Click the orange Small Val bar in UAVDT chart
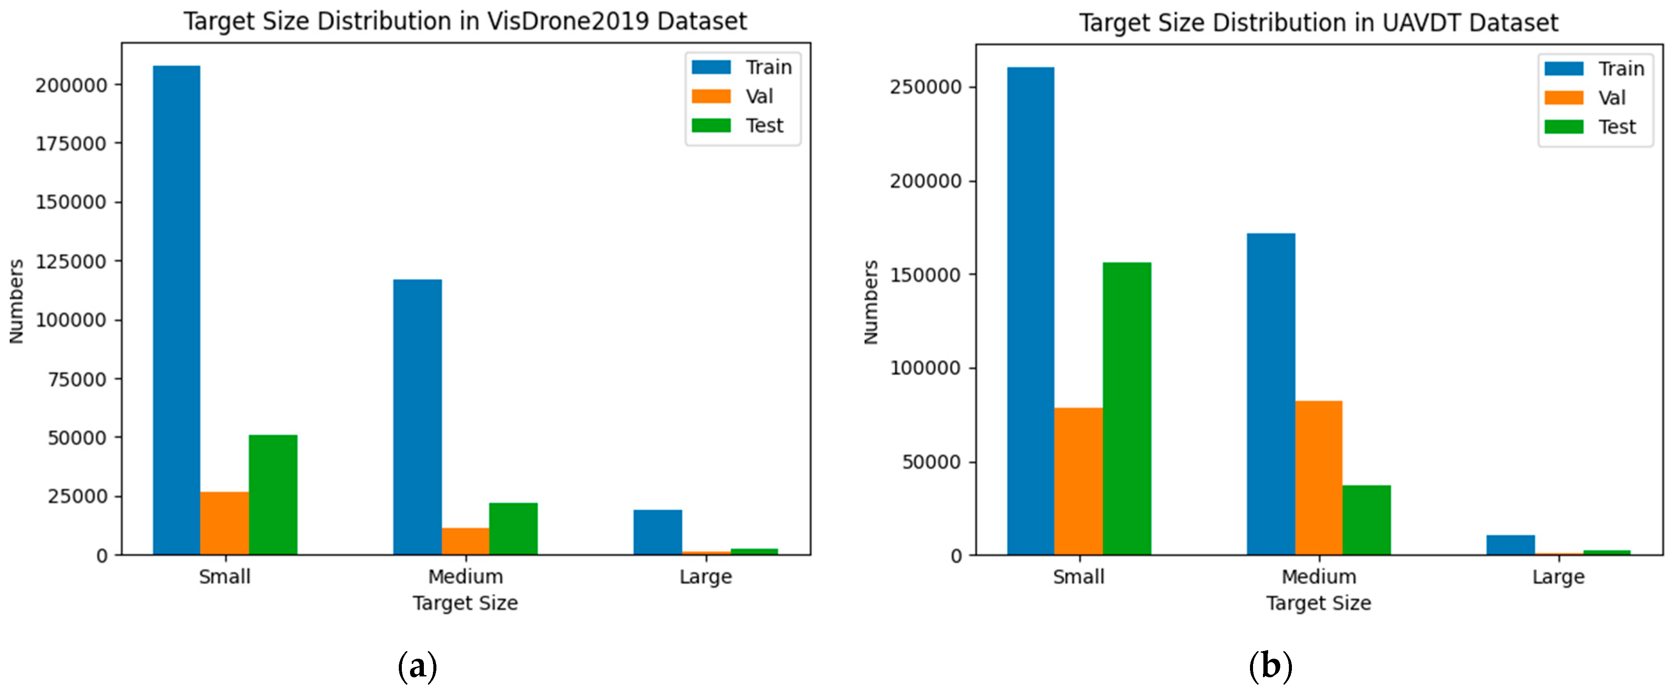This screenshot has height=695, width=1673. (1079, 481)
